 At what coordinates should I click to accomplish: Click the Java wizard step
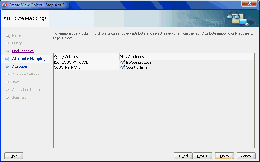(x=16, y=82)
